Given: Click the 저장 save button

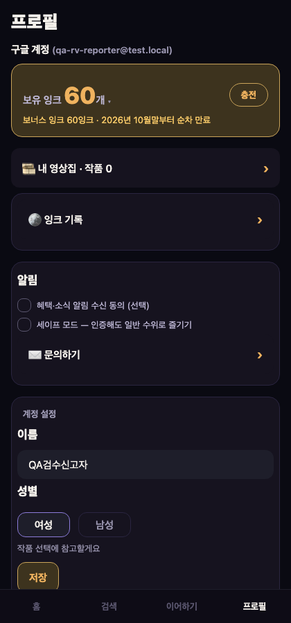Looking at the screenshot, I should [38, 577].
